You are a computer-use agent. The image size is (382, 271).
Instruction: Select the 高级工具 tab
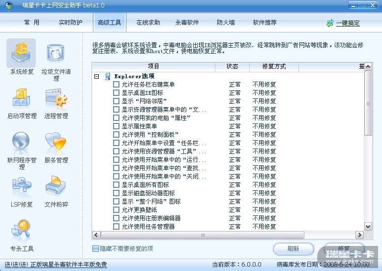point(109,23)
